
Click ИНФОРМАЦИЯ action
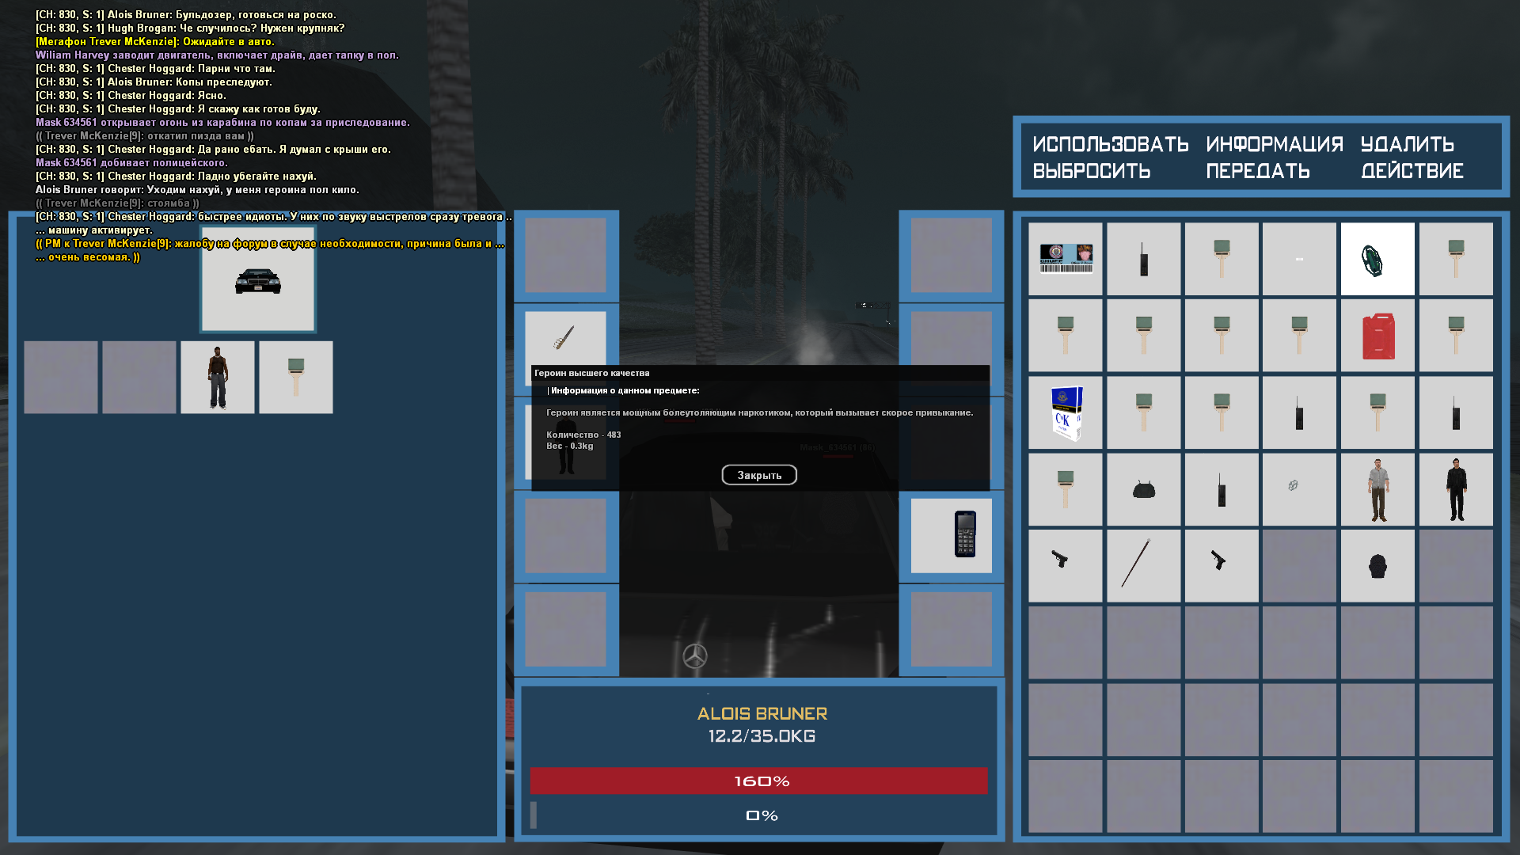(1274, 144)
